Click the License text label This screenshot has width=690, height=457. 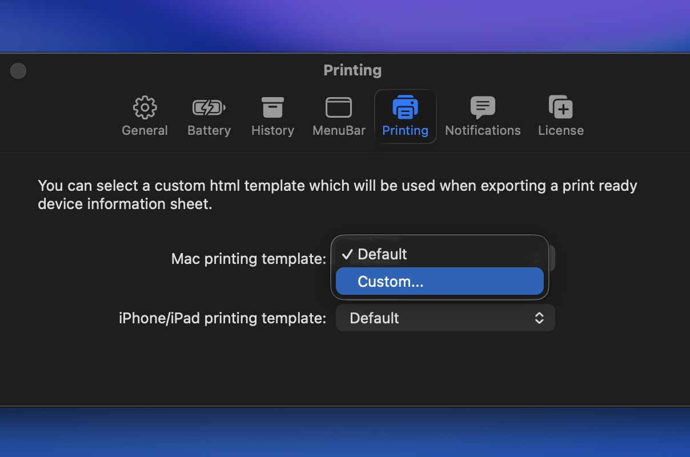560,131
